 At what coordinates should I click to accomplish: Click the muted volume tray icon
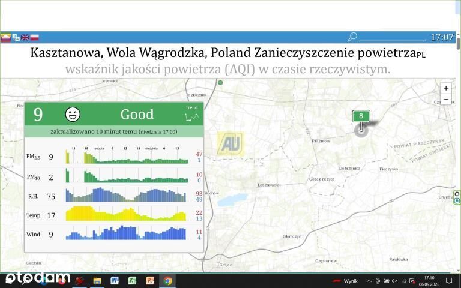pos(394,281)
